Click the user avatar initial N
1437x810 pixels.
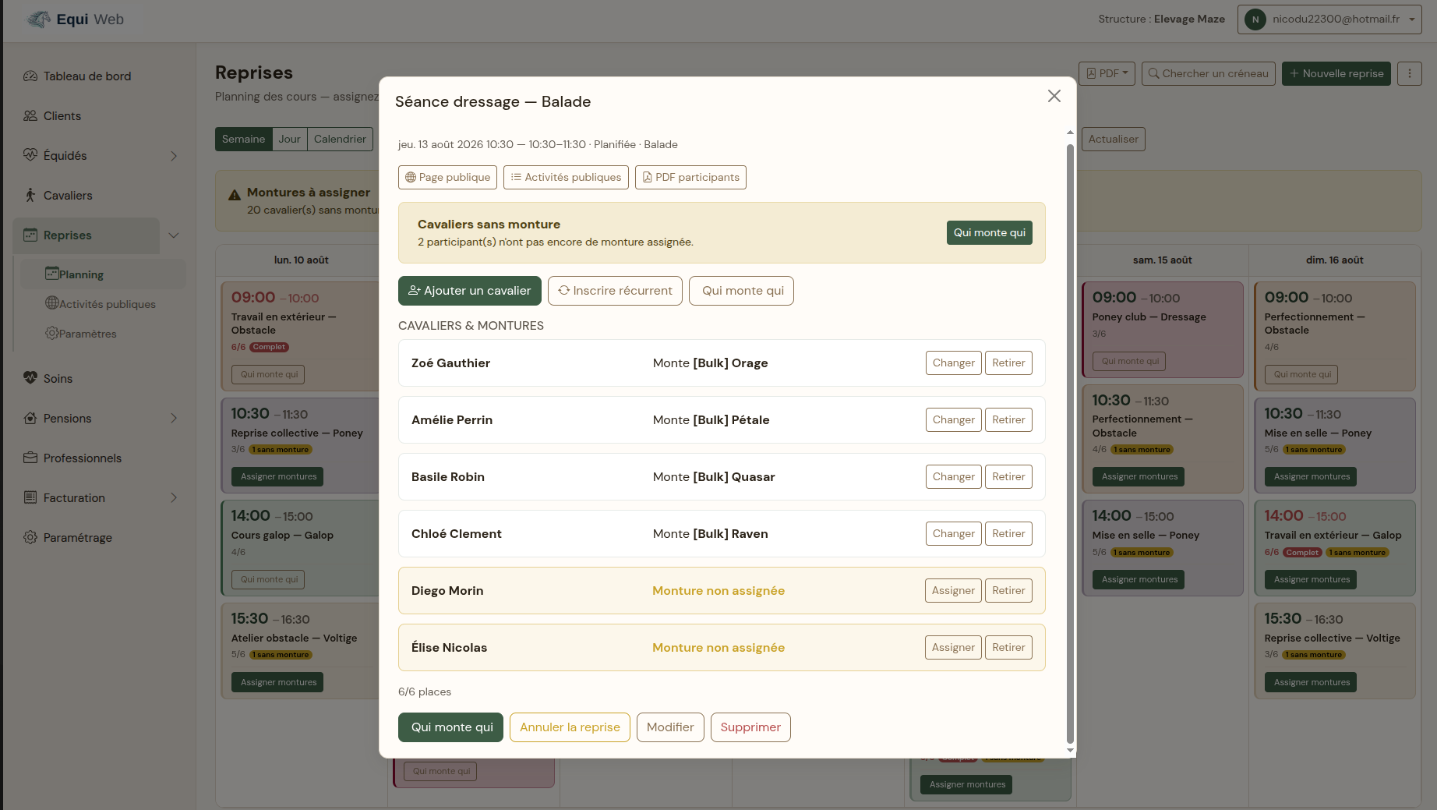[x=1255, y=19]
